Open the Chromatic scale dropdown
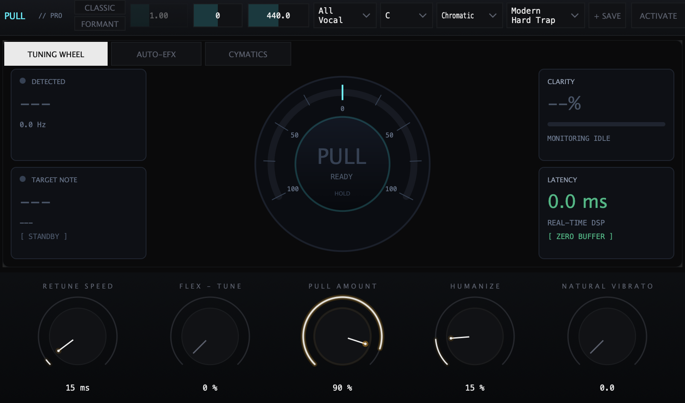Image resolution: width=685 pixels, height=403 pixels. [x=470, y=15]
